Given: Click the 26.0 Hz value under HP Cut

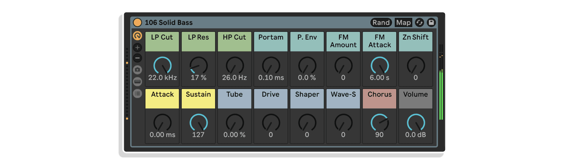Looking at the screenshot, I should click(234, 78).
